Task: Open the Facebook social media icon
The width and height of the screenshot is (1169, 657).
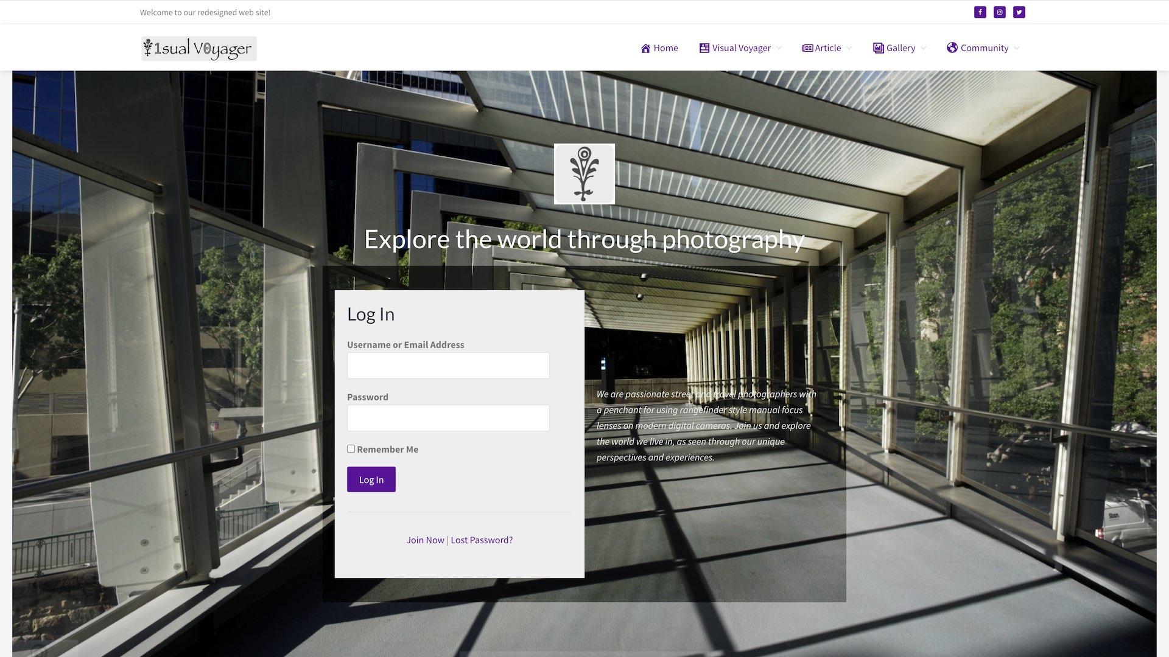Action: click(x=980, y=12)
